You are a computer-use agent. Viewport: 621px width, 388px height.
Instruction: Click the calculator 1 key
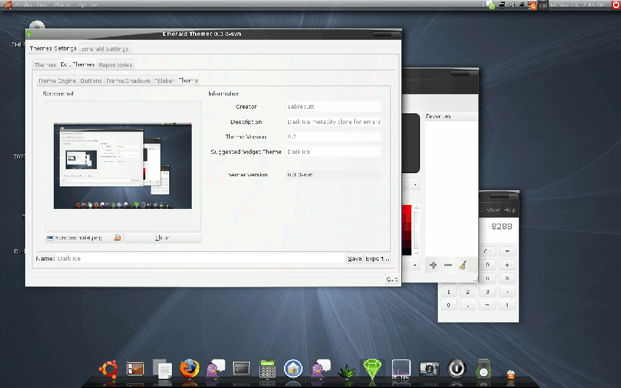pos(448,292)
